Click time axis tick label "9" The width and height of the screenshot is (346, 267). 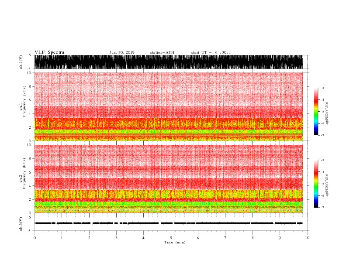[280, 238]
